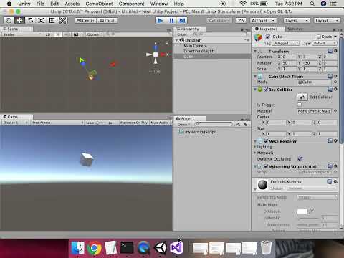Click the Project panel search field
344x258 pixels.
tap(214, 124)
